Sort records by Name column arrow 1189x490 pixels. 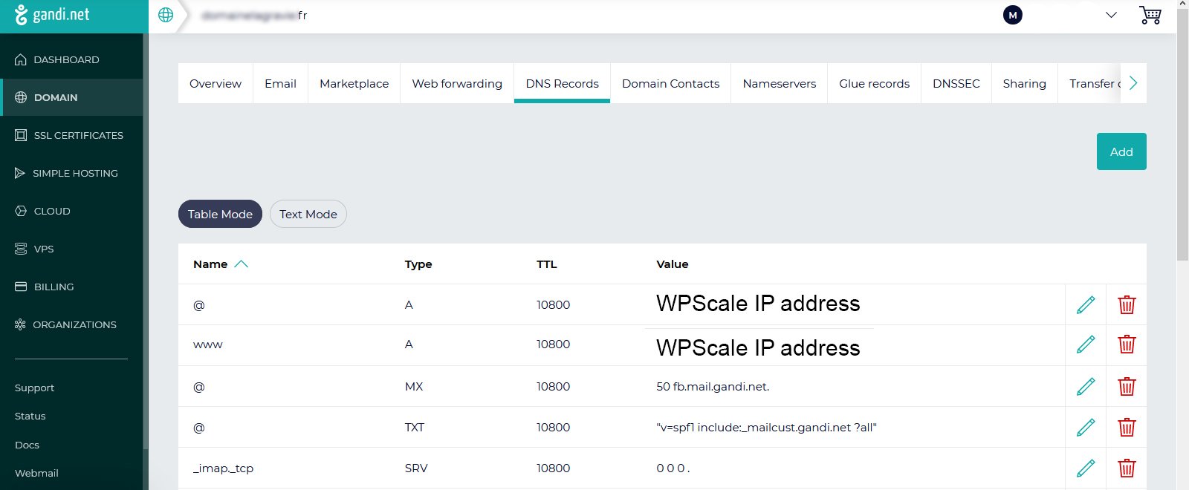pos(241,264)
